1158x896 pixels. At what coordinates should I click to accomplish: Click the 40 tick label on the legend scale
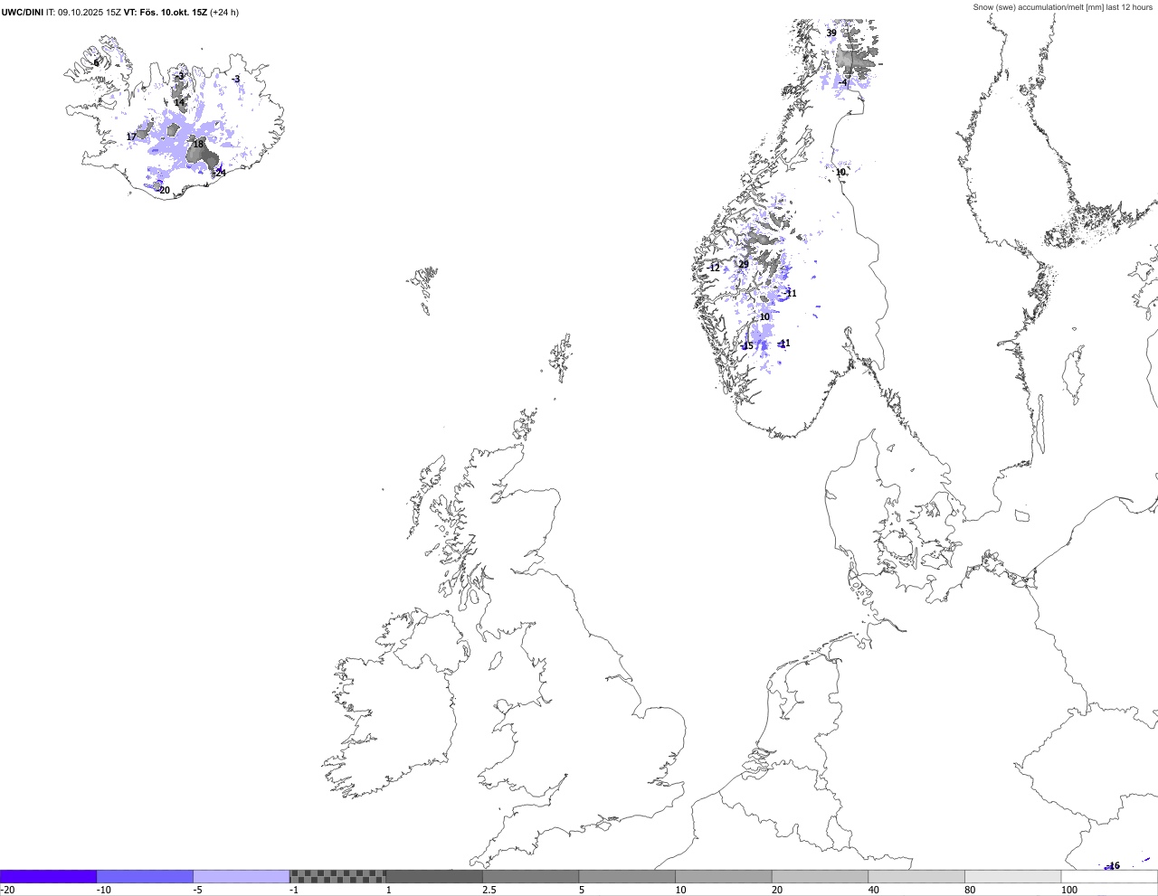tap(874, 890)
